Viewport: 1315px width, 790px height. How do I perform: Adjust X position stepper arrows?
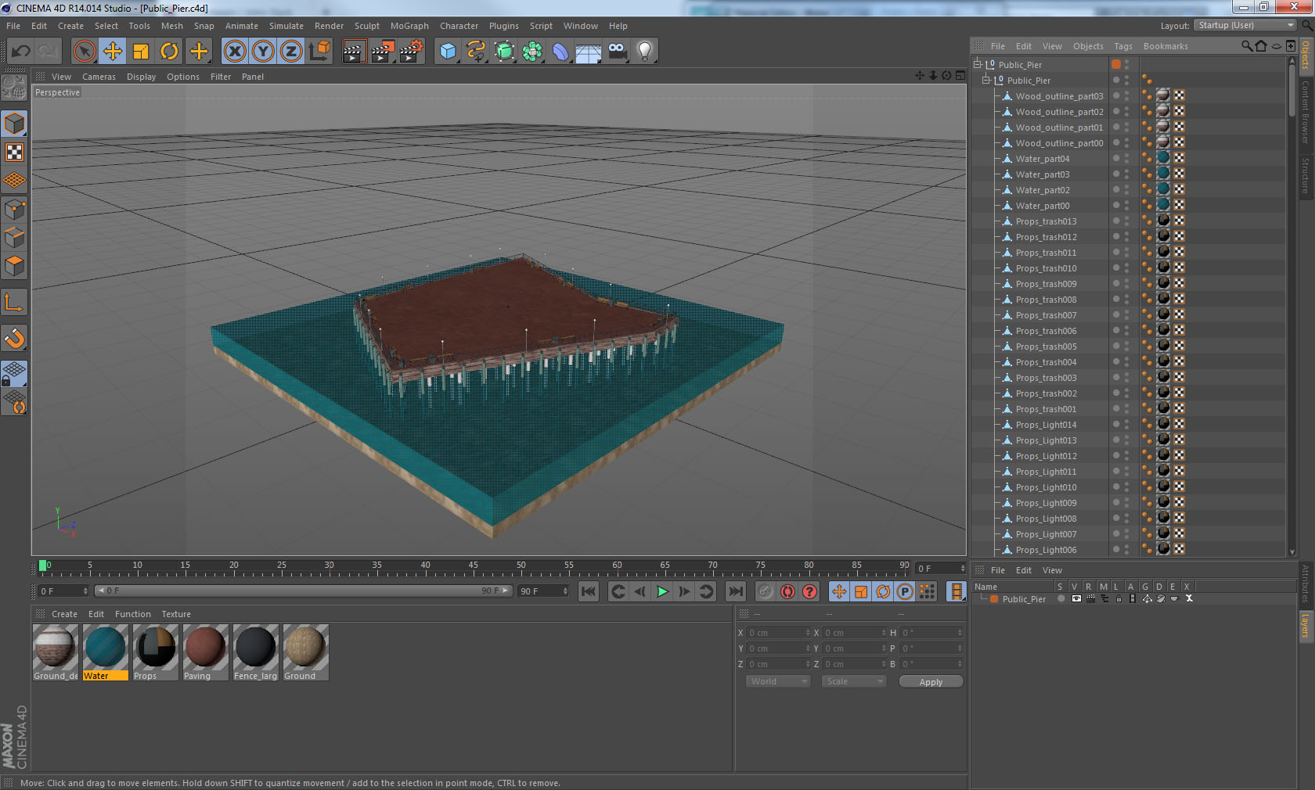808,633
